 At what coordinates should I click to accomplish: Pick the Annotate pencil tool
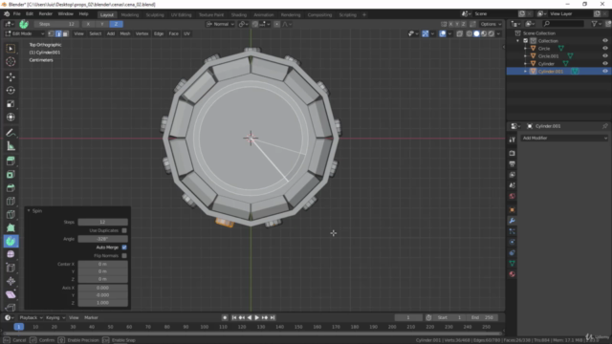(x=11, y=133)
